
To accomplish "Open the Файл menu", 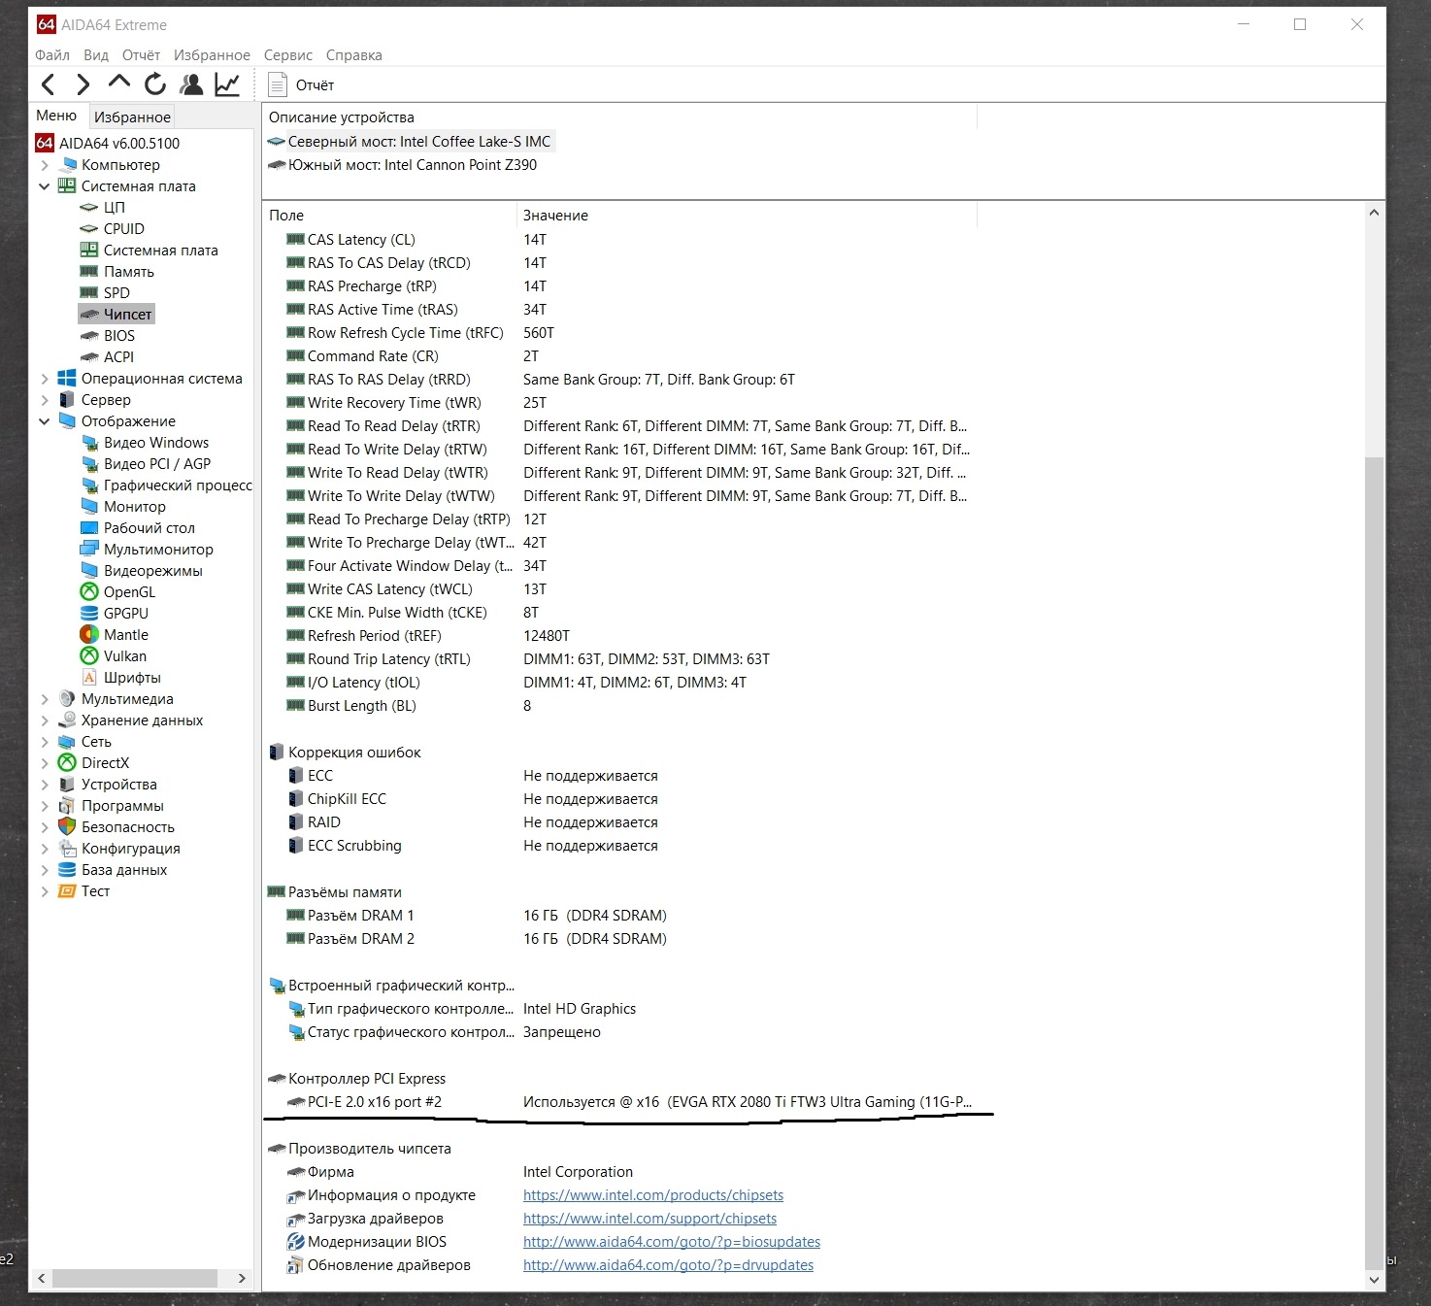I will tap(52, 55).
